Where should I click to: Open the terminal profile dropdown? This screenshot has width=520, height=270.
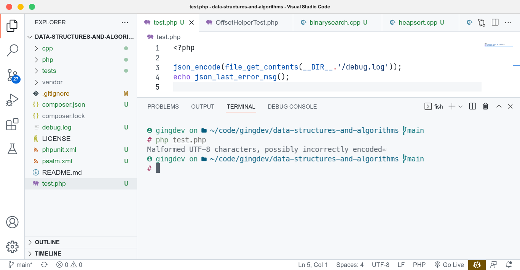click(459, 106)
